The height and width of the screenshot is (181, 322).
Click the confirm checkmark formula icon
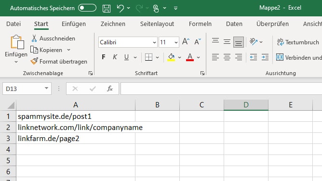93,89
